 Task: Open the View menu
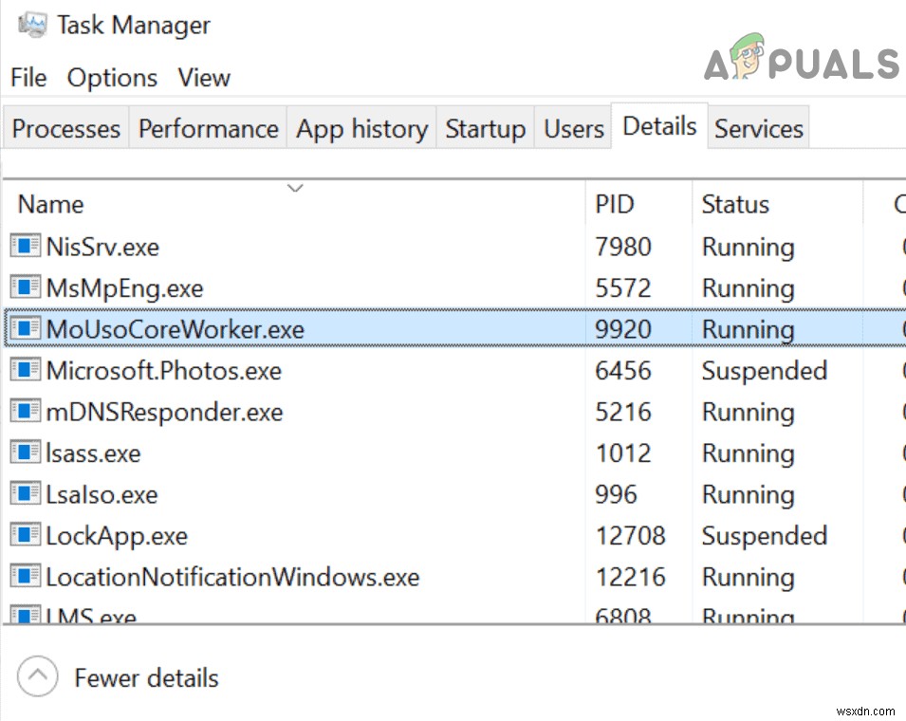[x=203, y=78]
